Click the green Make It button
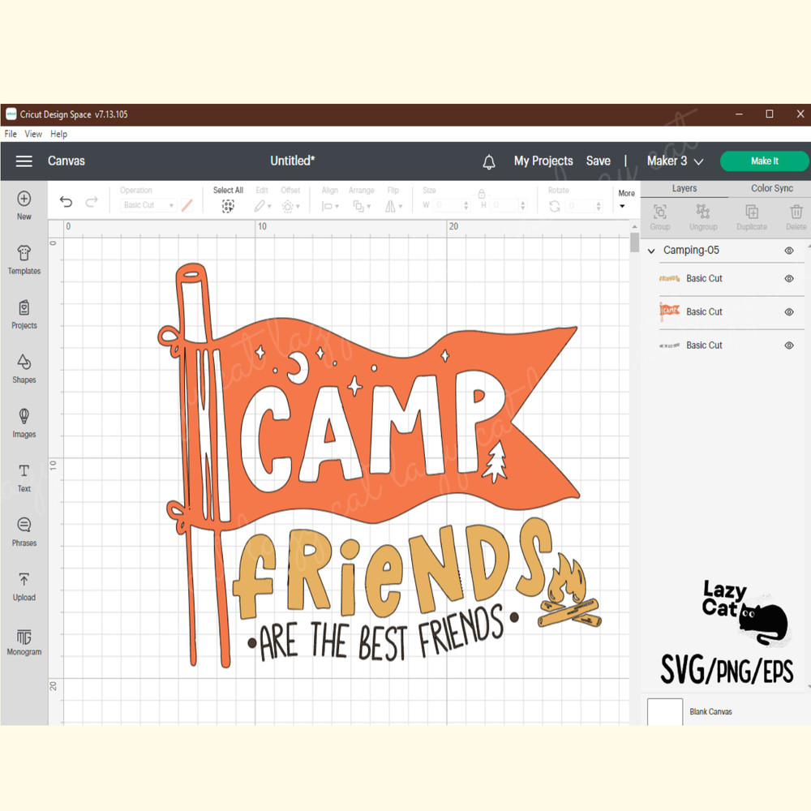Screen dimensions: 811x811 coord(764,161)
